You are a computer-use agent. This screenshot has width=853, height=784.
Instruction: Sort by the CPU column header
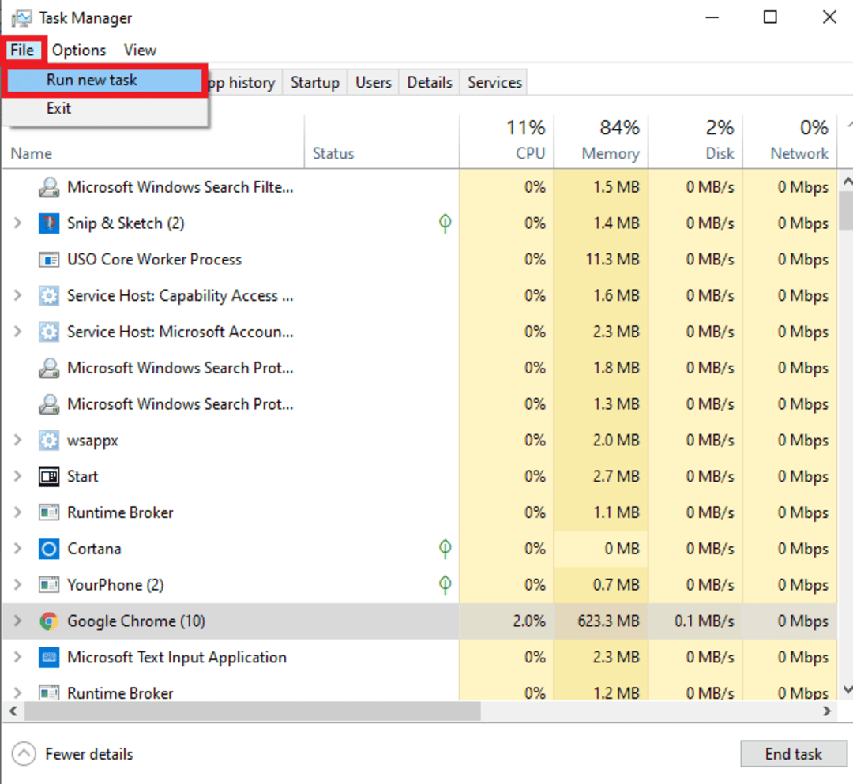pyautogui.click(x=506, y=141)
